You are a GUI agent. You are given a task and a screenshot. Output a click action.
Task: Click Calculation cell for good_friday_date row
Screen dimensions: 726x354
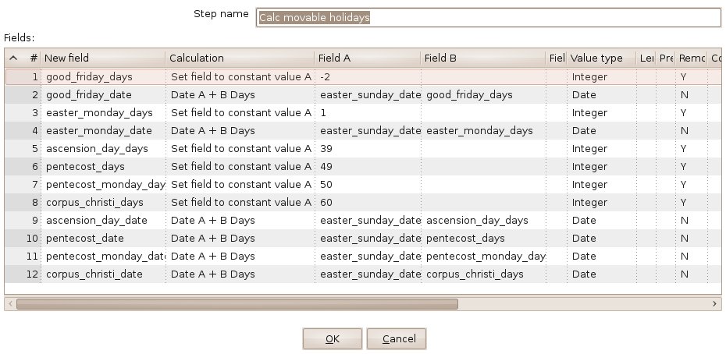(240, 95)
